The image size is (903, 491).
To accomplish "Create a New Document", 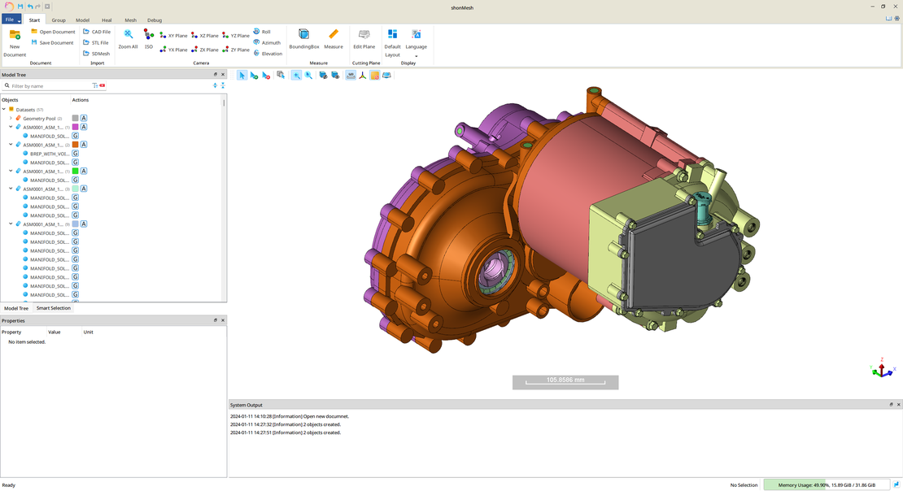I will coord(15,42).
